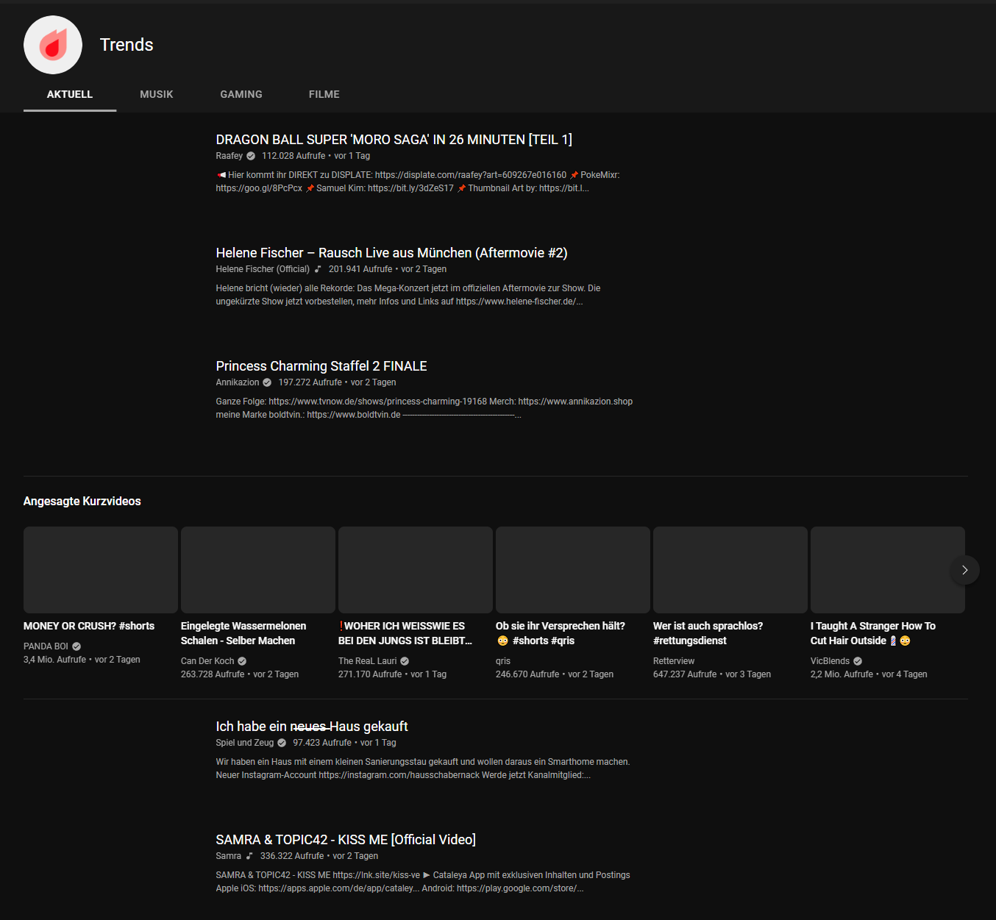Click description 'Helene bricht (wieder) alle Rekorde'

tap(408, 295)
